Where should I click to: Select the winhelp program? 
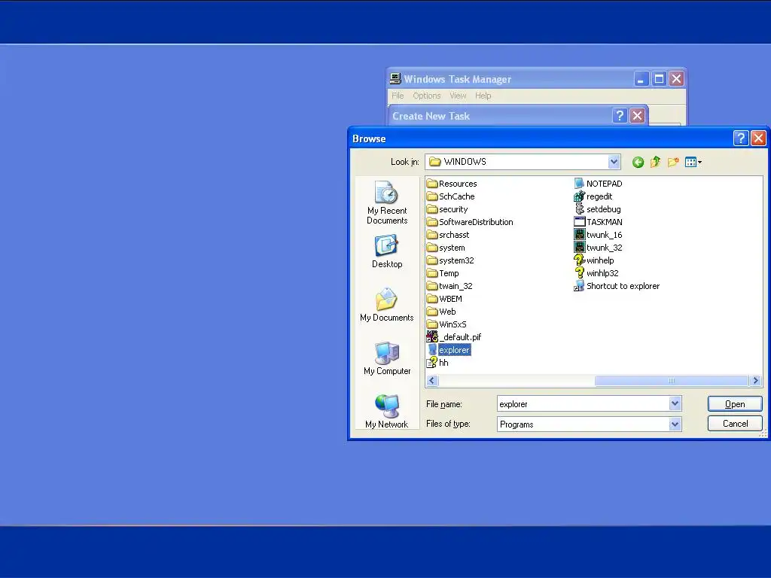click(x=594, y=260)
